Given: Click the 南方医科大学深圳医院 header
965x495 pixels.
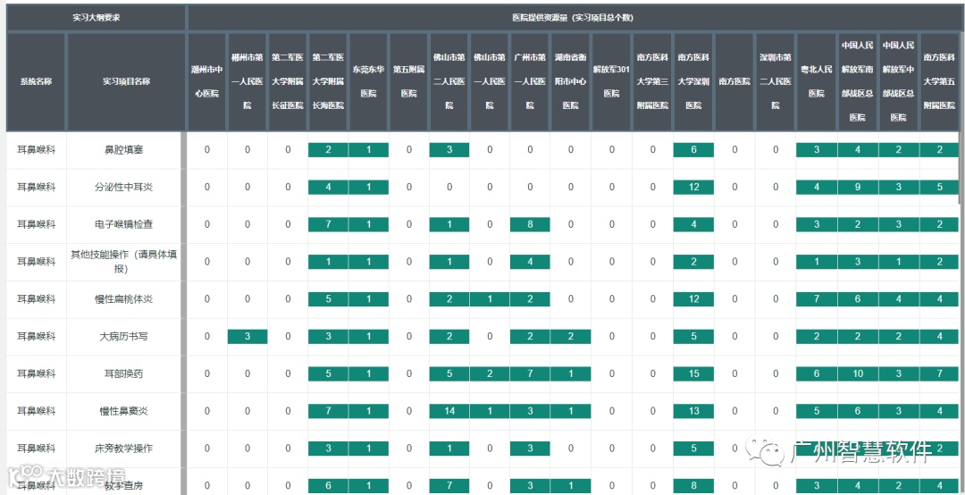Looking at the screenshot, I should point(694,81).
